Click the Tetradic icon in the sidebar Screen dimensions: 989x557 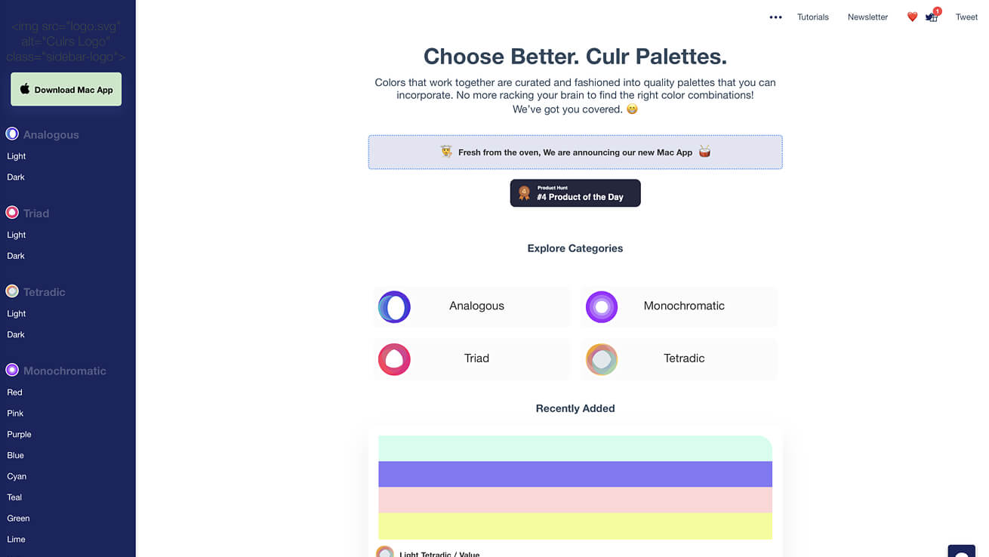[x=12, y=291]
